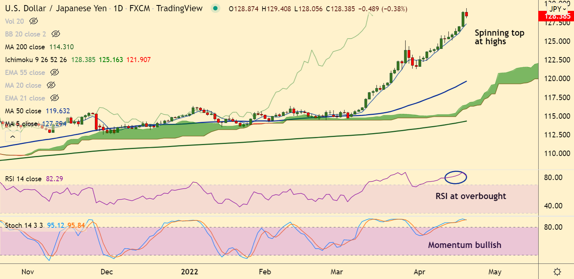Image resolution: width=574 pixels, height=279 pixels.
Task: Click the 115.000 price axis label
Action: click(557, 116)
